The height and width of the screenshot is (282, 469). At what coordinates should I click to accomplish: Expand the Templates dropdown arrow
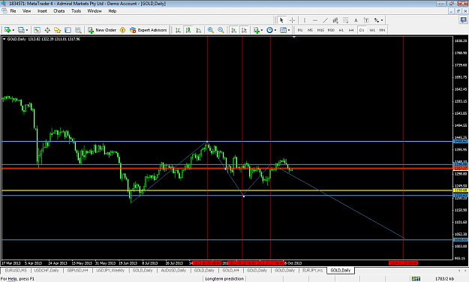(x=289, y=30)
